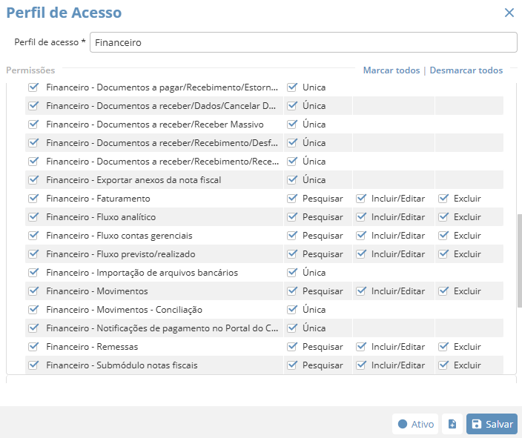
Task: Toggle Pesquisar for Financeiro - Fluxo analítico
Action: (x=292, y=217)
